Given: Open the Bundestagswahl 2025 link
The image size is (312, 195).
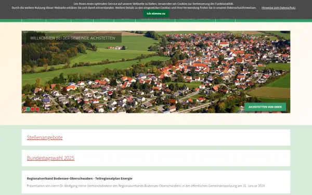Looking at the screenshot, I should [50, 158].
